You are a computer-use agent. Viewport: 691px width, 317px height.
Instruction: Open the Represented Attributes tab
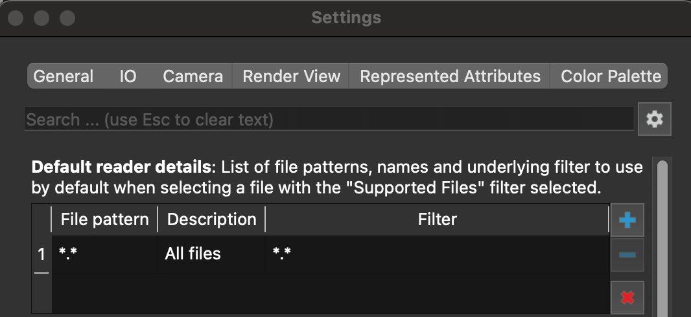point(450,76)
